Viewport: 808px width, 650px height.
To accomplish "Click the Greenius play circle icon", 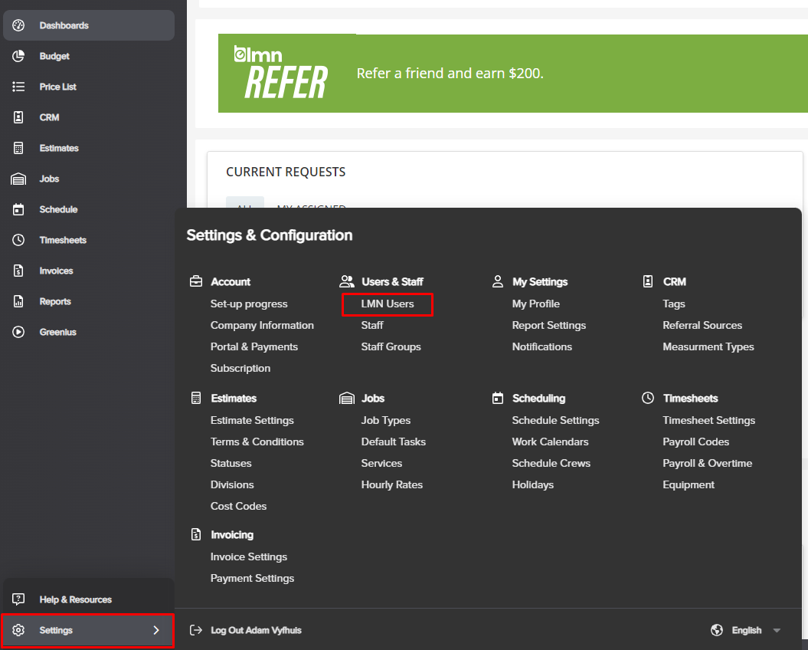I will point(18,332).
